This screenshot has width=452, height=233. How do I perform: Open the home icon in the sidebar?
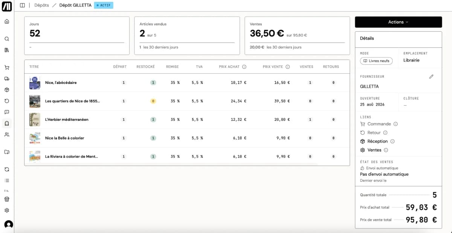(x=7, y=21)
